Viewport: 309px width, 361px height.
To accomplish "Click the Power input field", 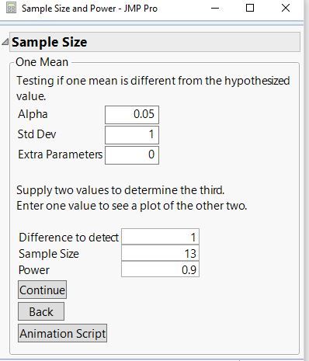I will click(160, 269).
